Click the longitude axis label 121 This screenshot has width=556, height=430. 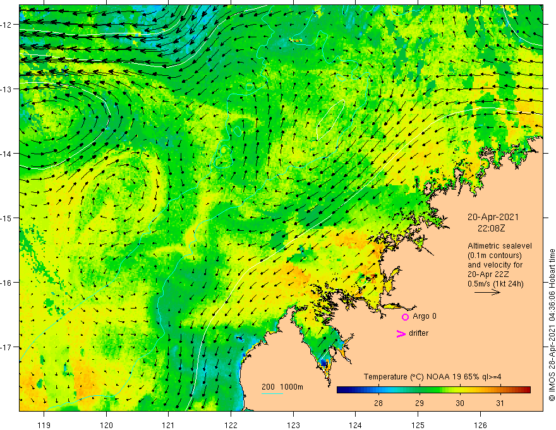click(169, 425)
